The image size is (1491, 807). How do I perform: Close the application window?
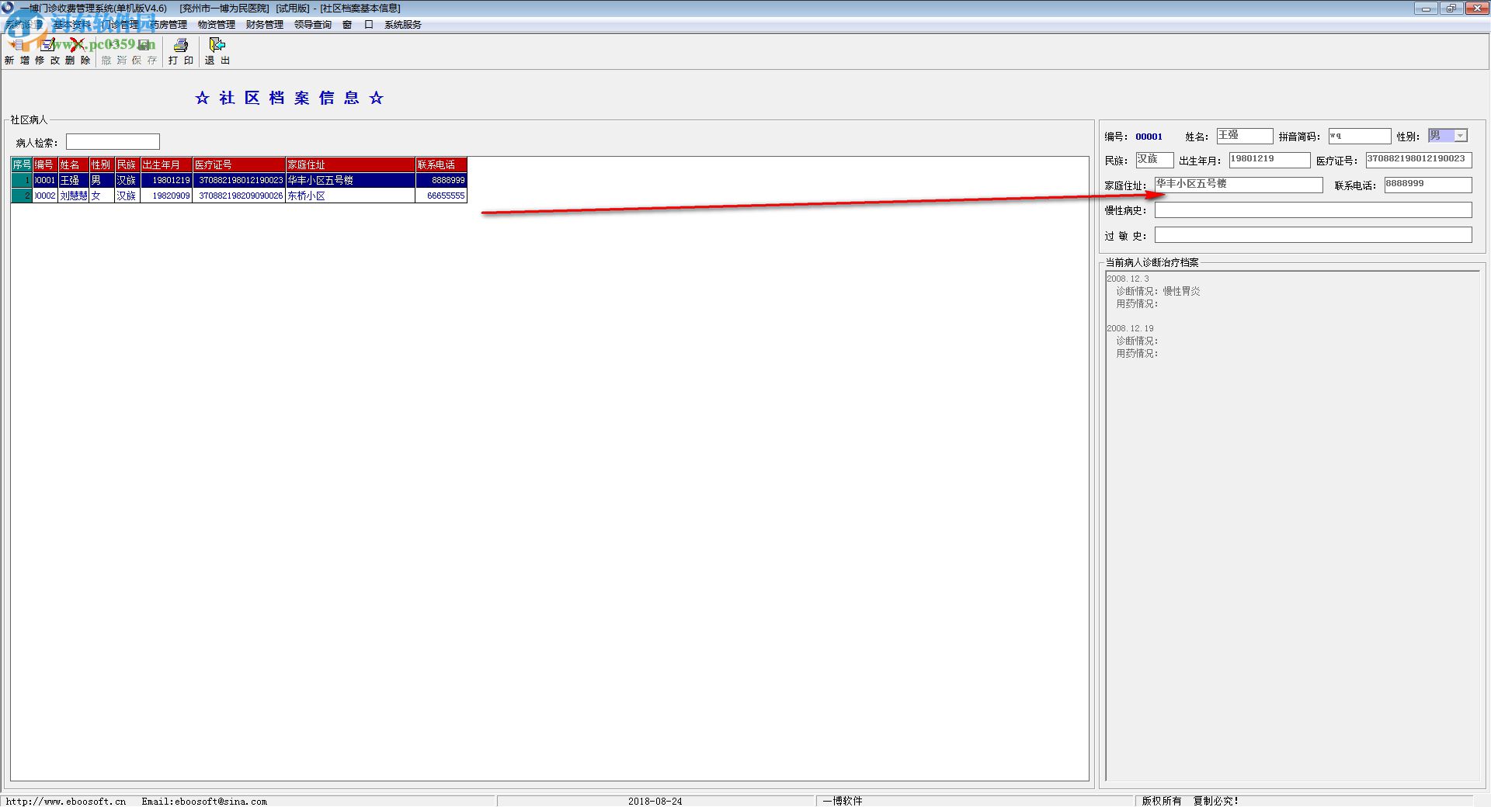[1476, 9]
